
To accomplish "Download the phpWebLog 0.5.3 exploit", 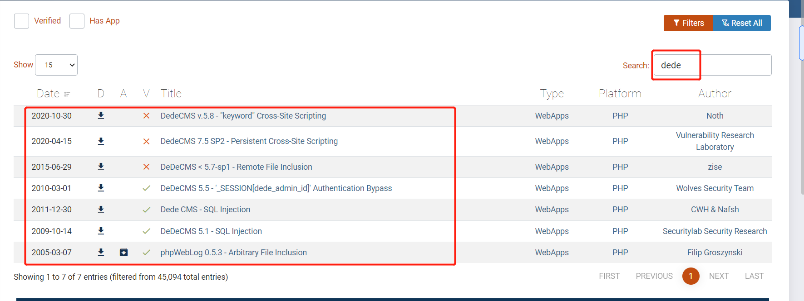I will click(101, 253).
